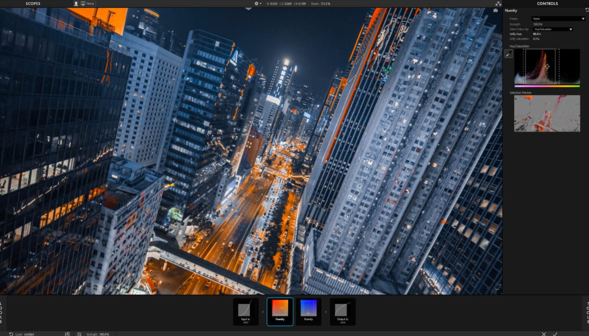Open the Tools side drawer

(586, 312)
